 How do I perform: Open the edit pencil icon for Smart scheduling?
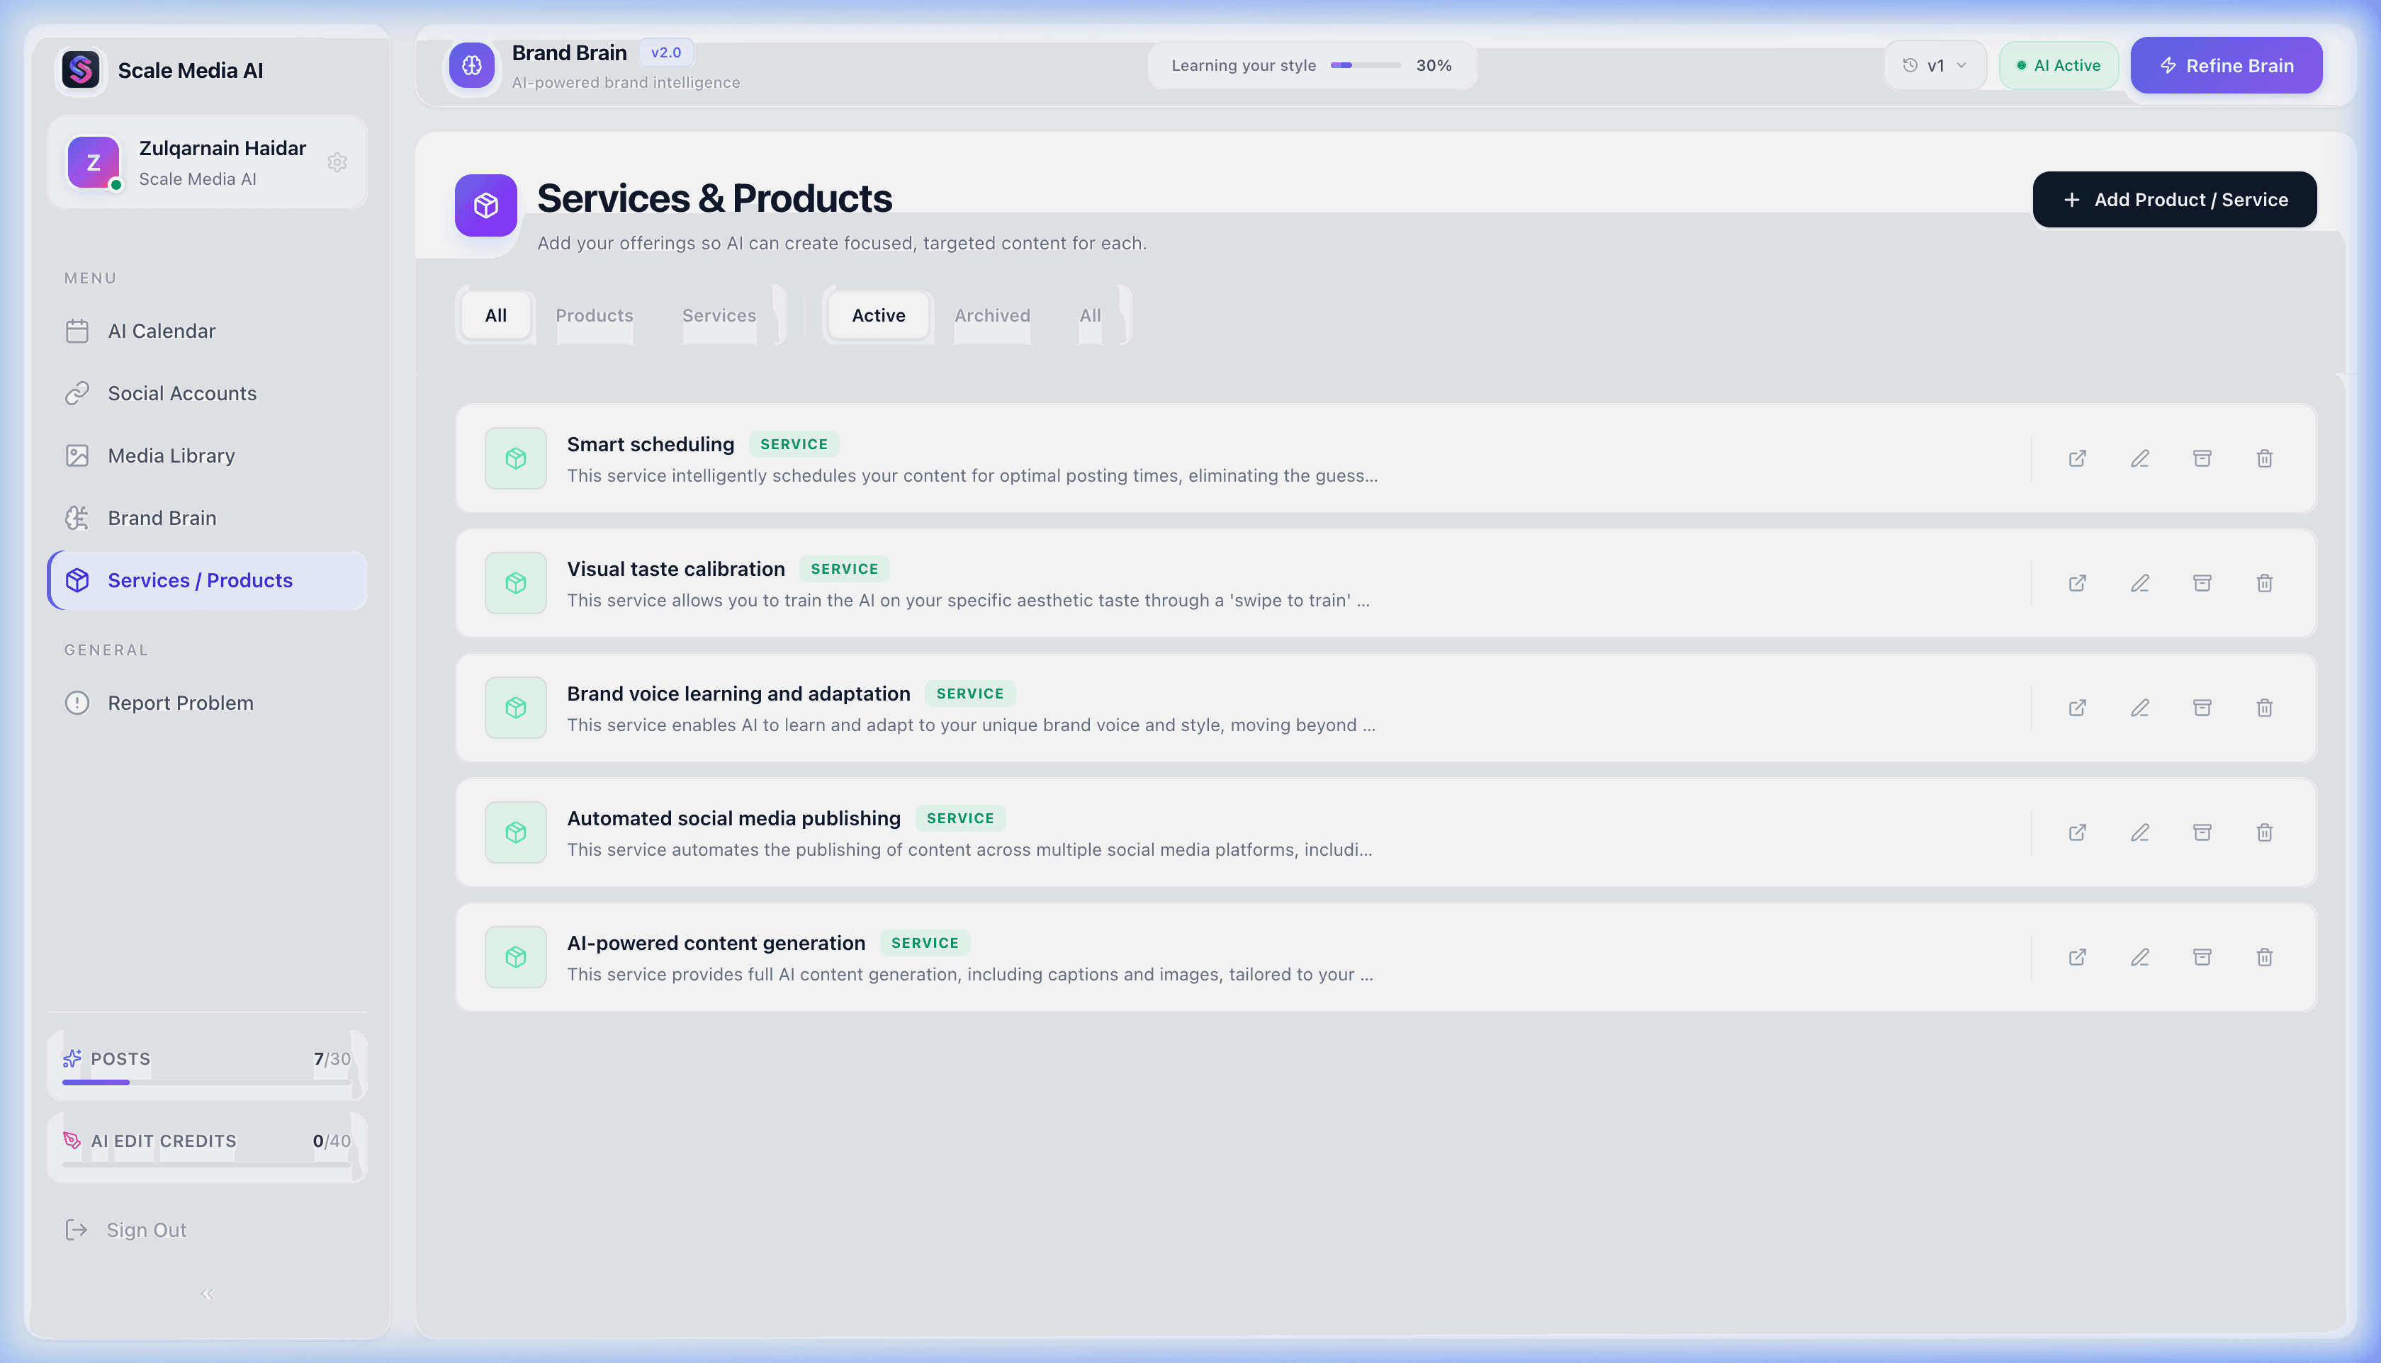click(2140, 458)
